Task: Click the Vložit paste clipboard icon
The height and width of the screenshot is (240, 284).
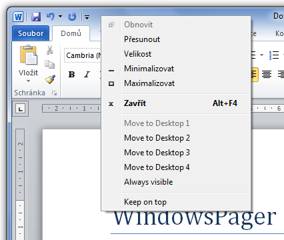Action: [x=29, y=55]
